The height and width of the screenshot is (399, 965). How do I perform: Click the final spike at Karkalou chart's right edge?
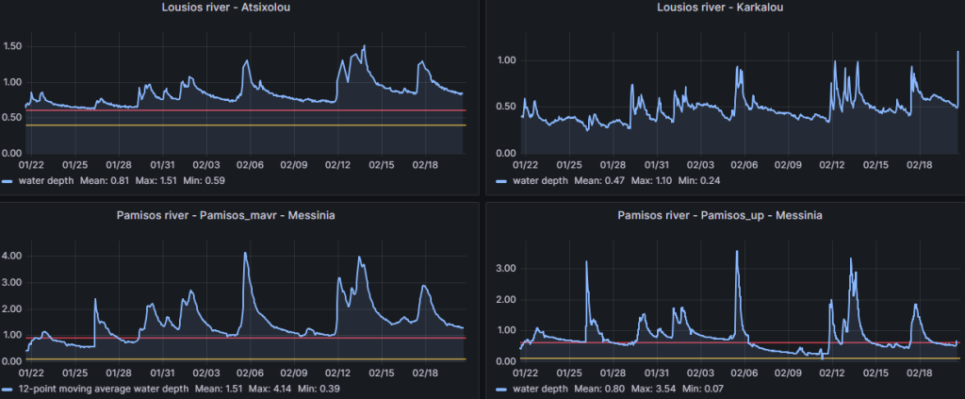(x=957, y=53)
